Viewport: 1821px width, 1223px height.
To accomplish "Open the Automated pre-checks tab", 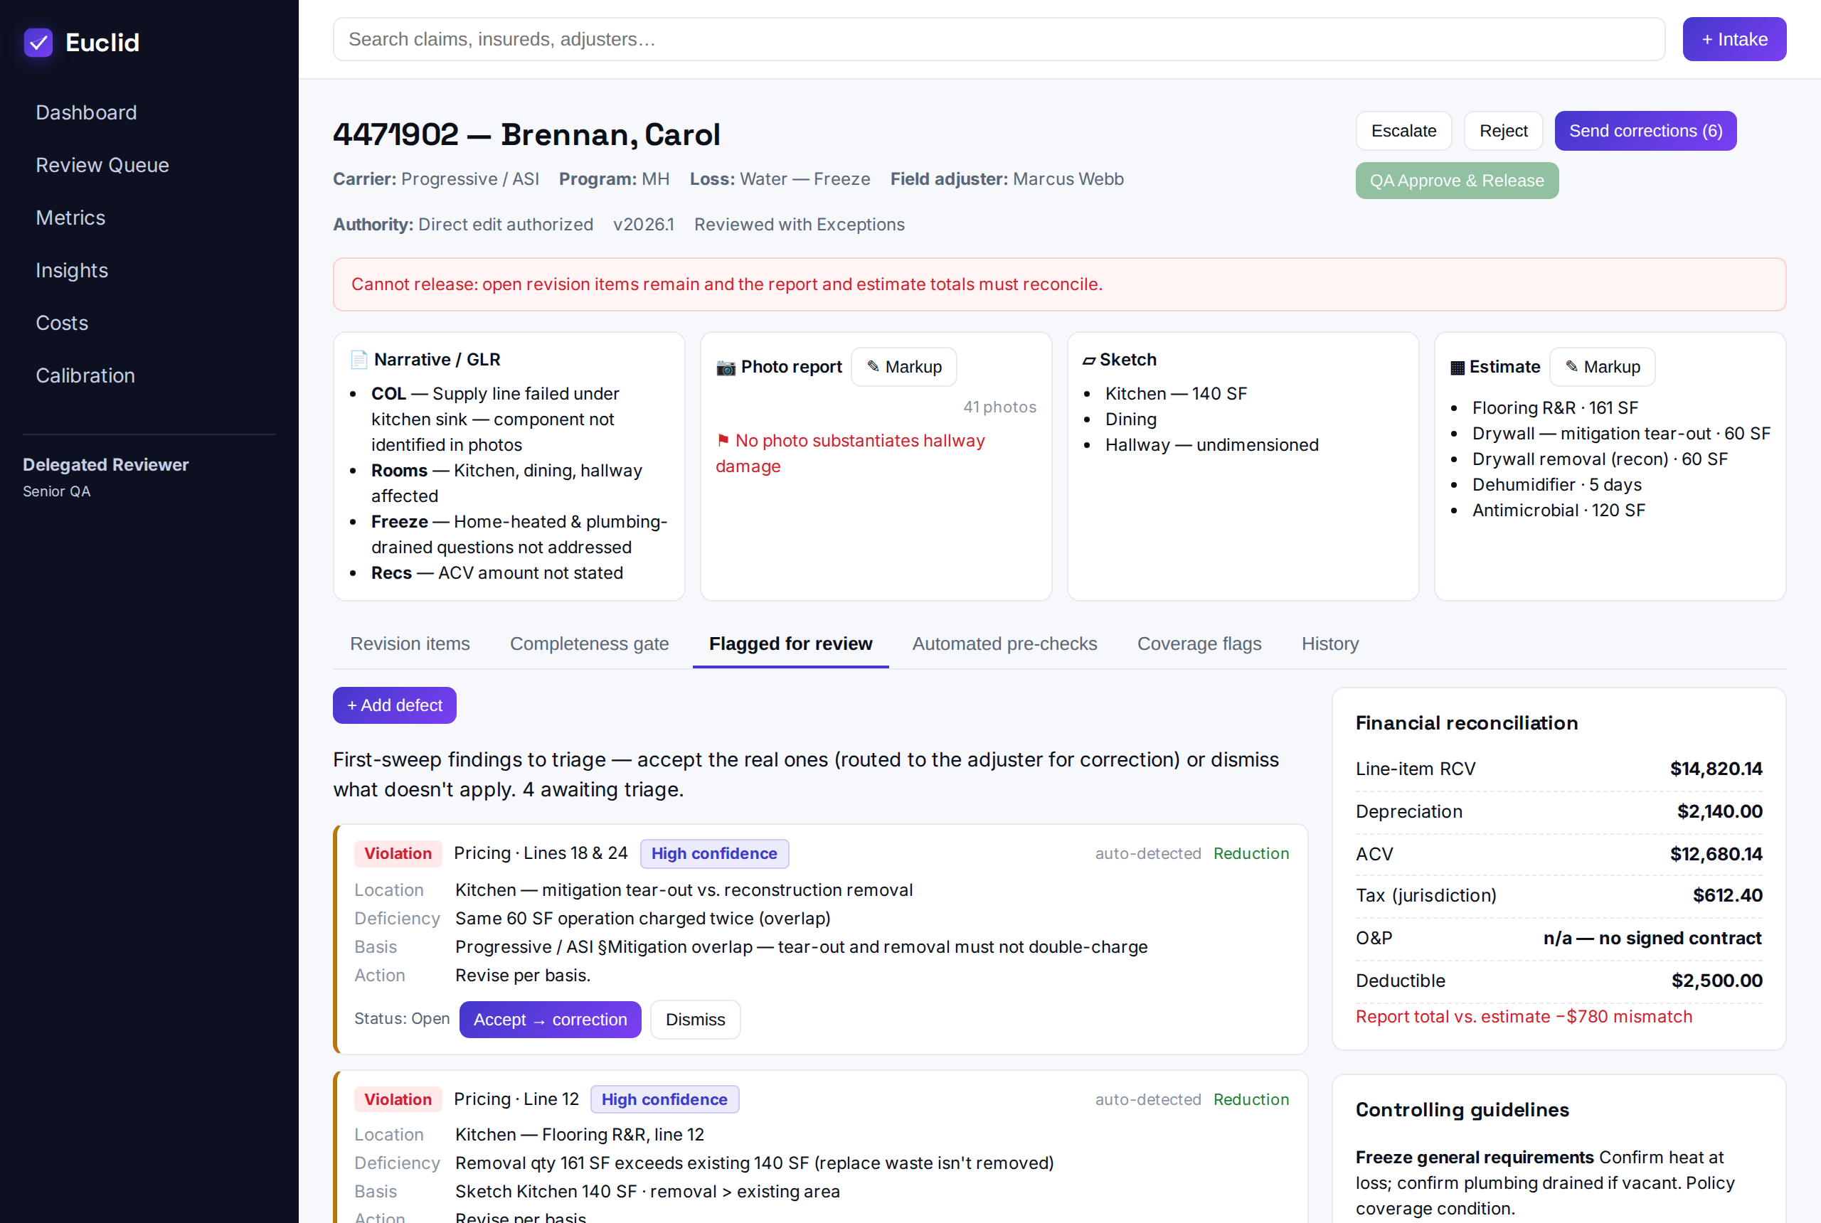I will click(x=1004, y=643).
